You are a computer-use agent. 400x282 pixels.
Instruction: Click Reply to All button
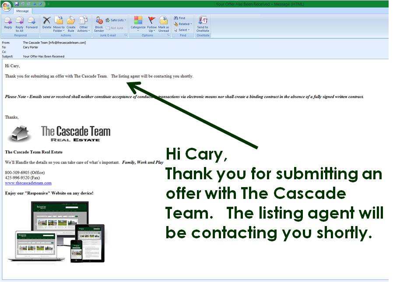pyautogui.click(x=20, y=23)
